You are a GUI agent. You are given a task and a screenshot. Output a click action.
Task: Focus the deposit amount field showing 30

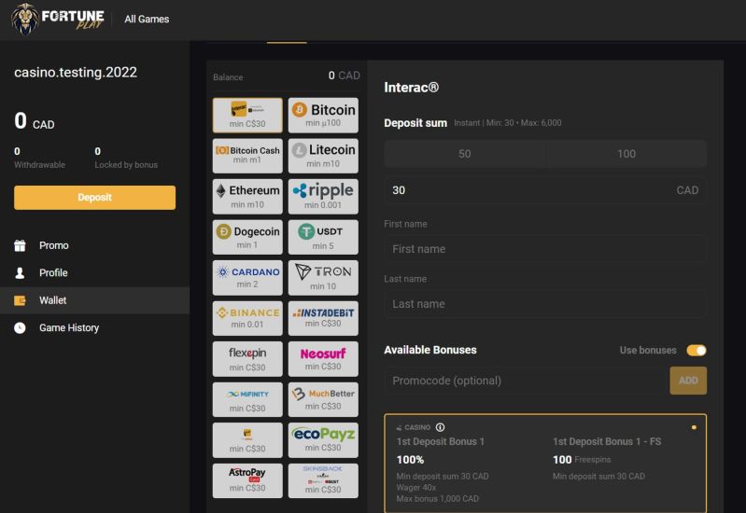pyautogui.click(x=545, y=190)
